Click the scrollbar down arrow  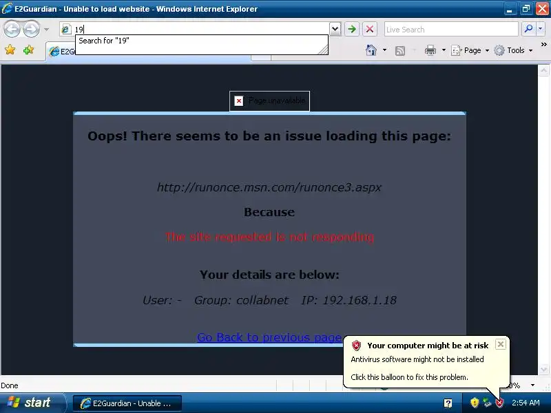pyautogui.click(x=543, y=370)
